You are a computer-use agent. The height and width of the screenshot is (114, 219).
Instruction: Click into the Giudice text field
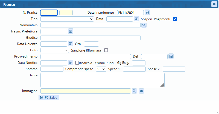point(90,38)
